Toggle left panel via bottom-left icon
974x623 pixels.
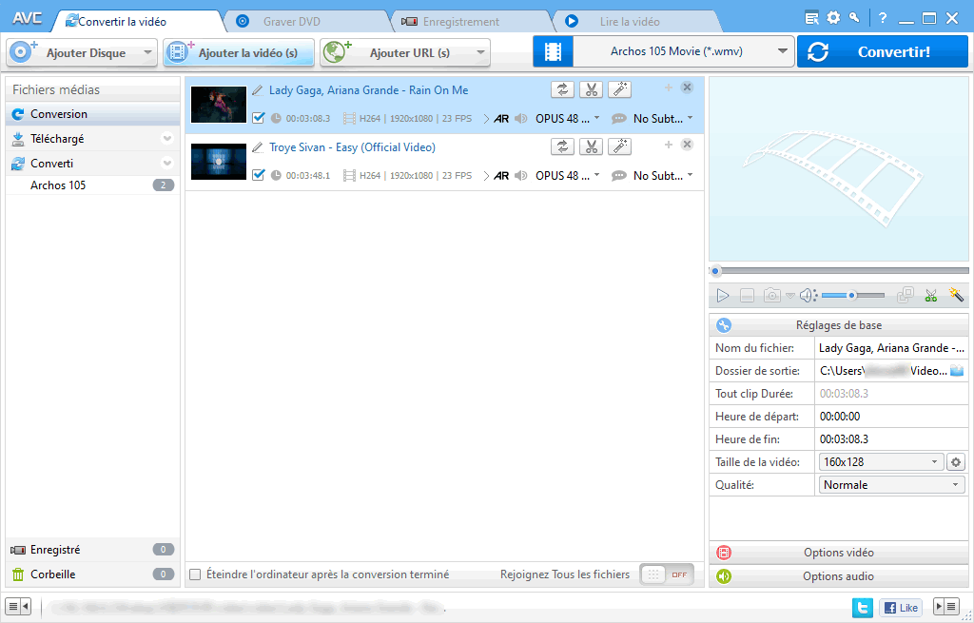18,606
